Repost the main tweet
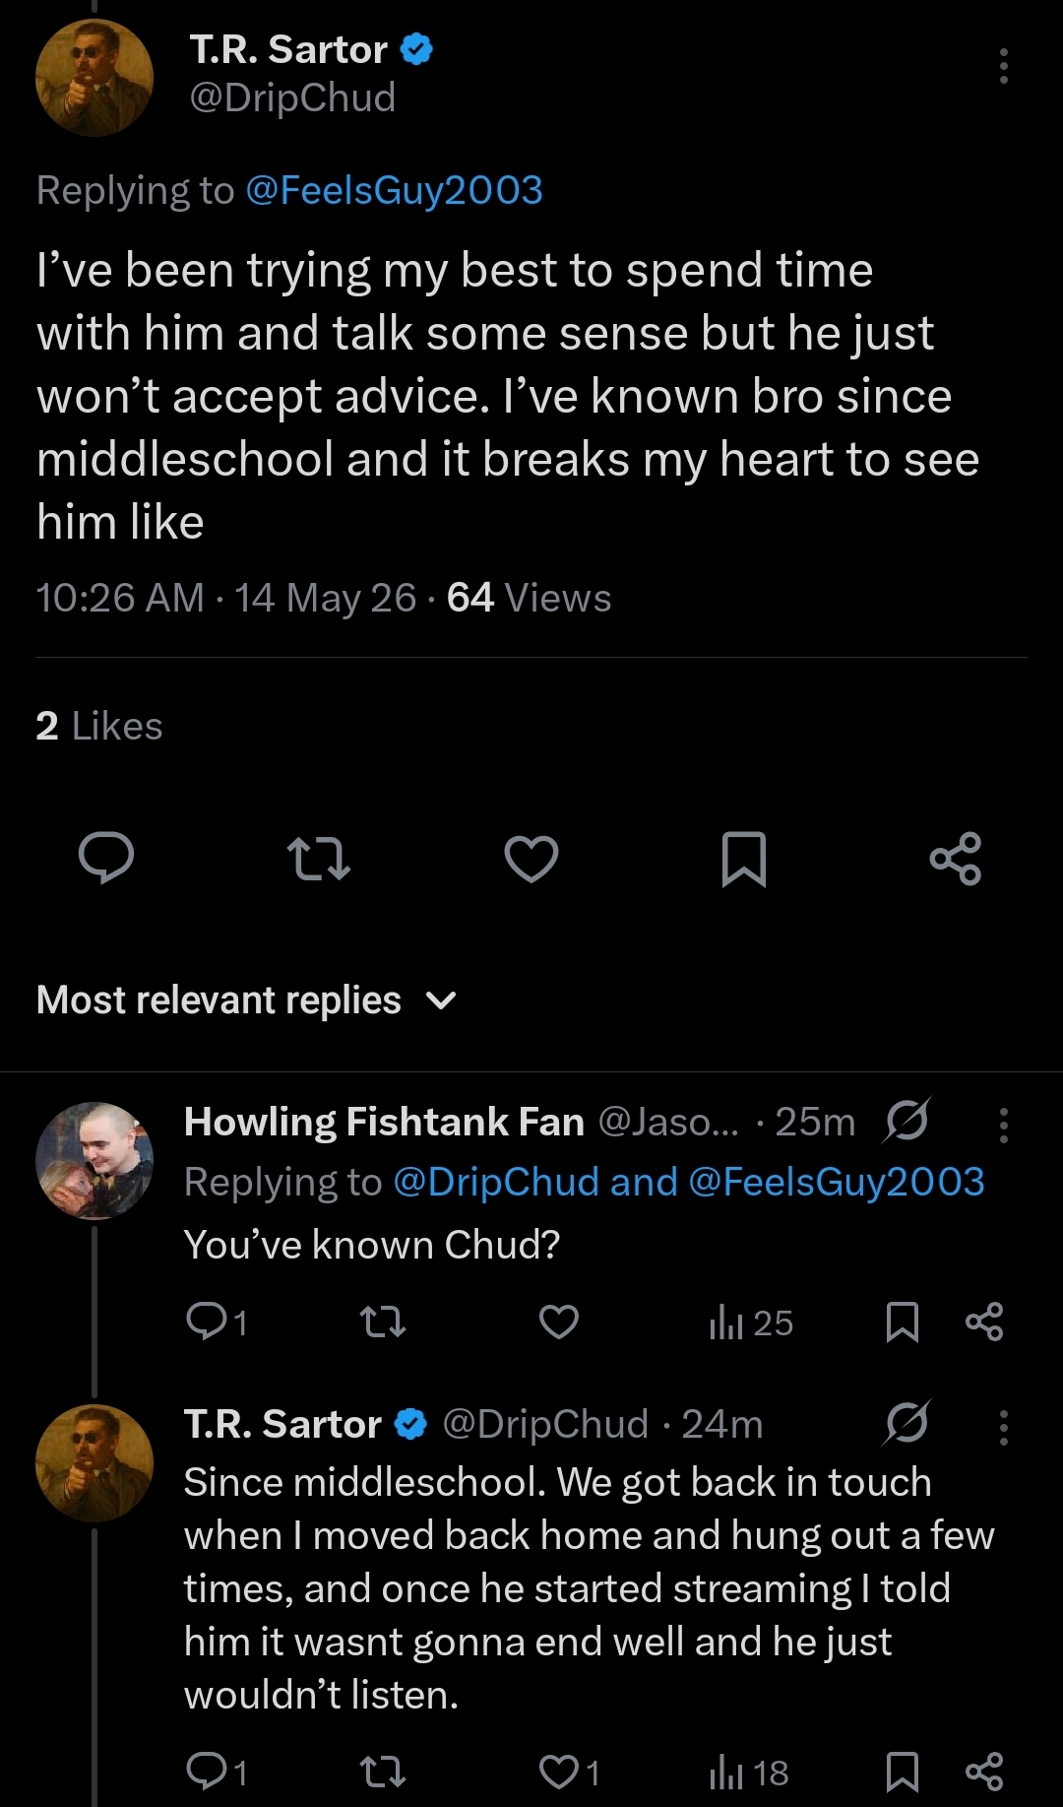 click(x=318, y=858)
